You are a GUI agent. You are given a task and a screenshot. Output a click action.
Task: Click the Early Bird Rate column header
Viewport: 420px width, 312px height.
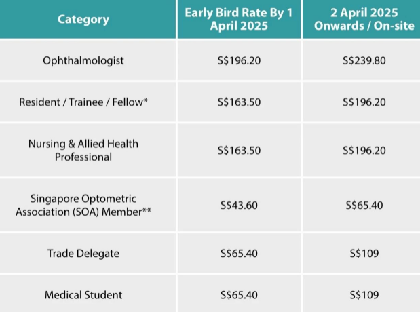(x=238, y=19)
